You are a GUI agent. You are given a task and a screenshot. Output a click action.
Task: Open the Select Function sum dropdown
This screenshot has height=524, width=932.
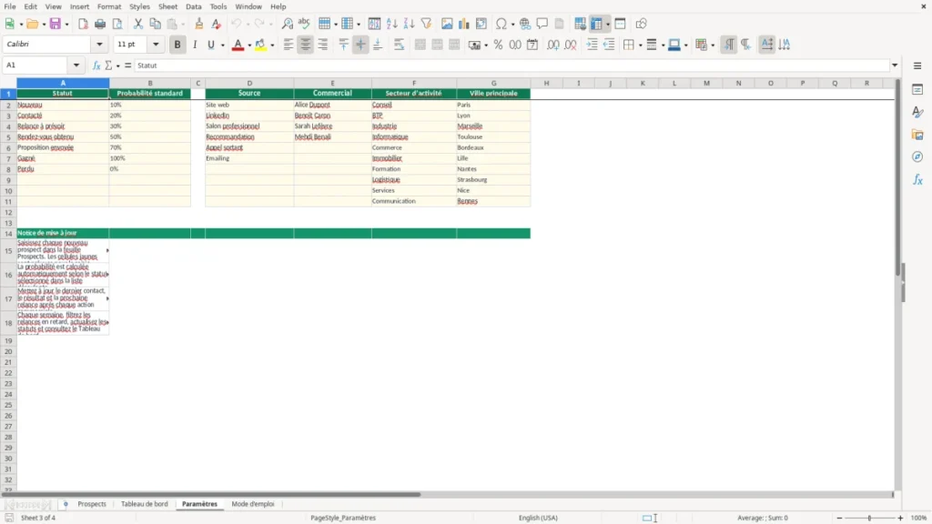pyautogui.click(x=117, y=65)
